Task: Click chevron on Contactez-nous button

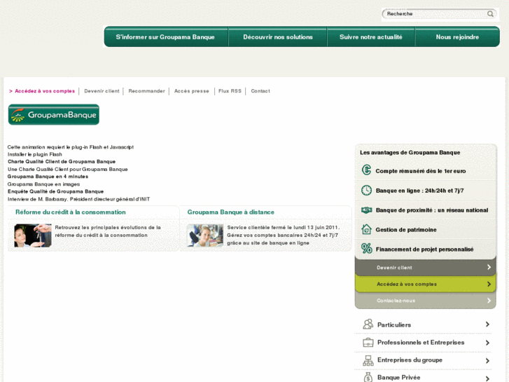Action: 489,301
